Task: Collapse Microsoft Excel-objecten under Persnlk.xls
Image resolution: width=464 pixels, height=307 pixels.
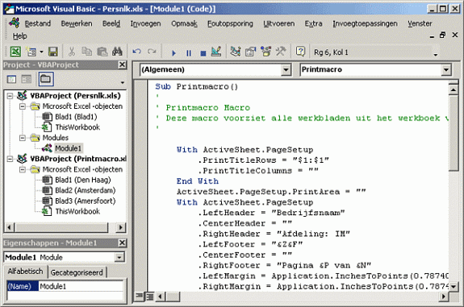Action: tap(23, 106)
